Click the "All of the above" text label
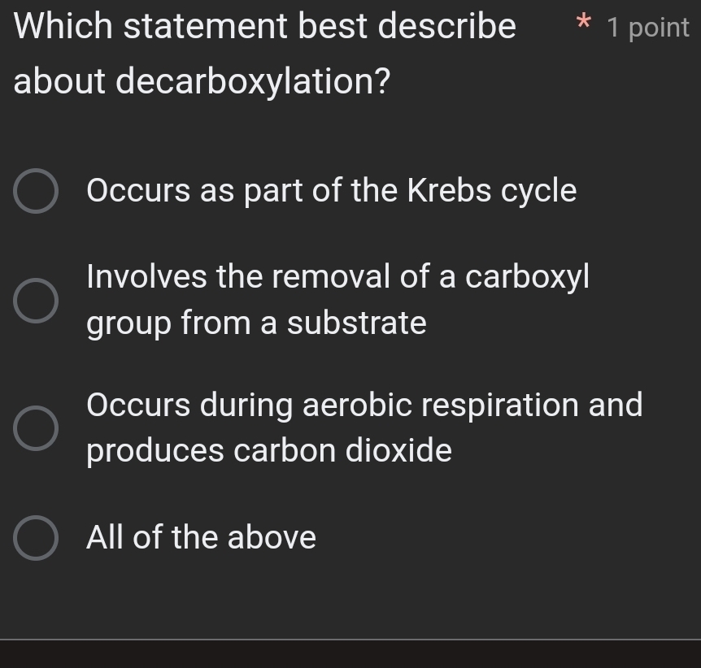Screen dimensions: 701x668 tap(201, 537)
